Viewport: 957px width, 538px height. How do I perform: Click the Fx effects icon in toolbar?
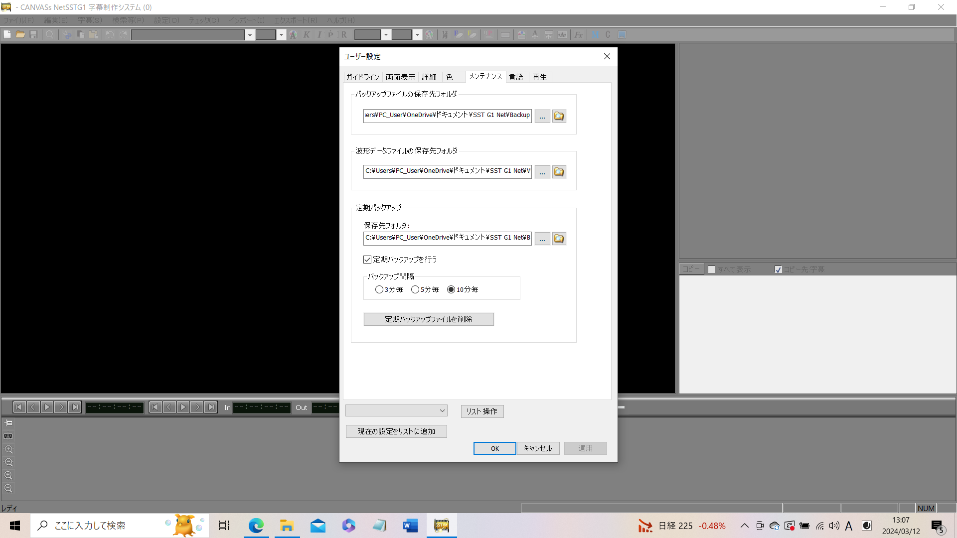pyautogui.click(x=578, y=34)
